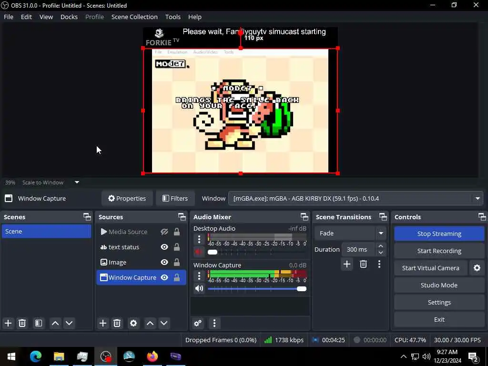Toggle lock on text status source

click(176, 247)
